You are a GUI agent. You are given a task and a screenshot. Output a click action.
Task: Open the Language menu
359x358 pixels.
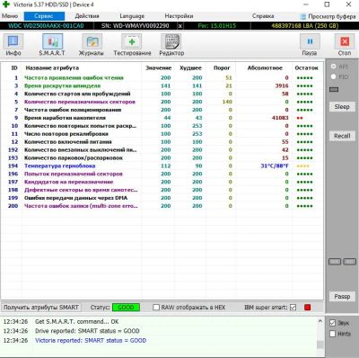tap(132, 16)
